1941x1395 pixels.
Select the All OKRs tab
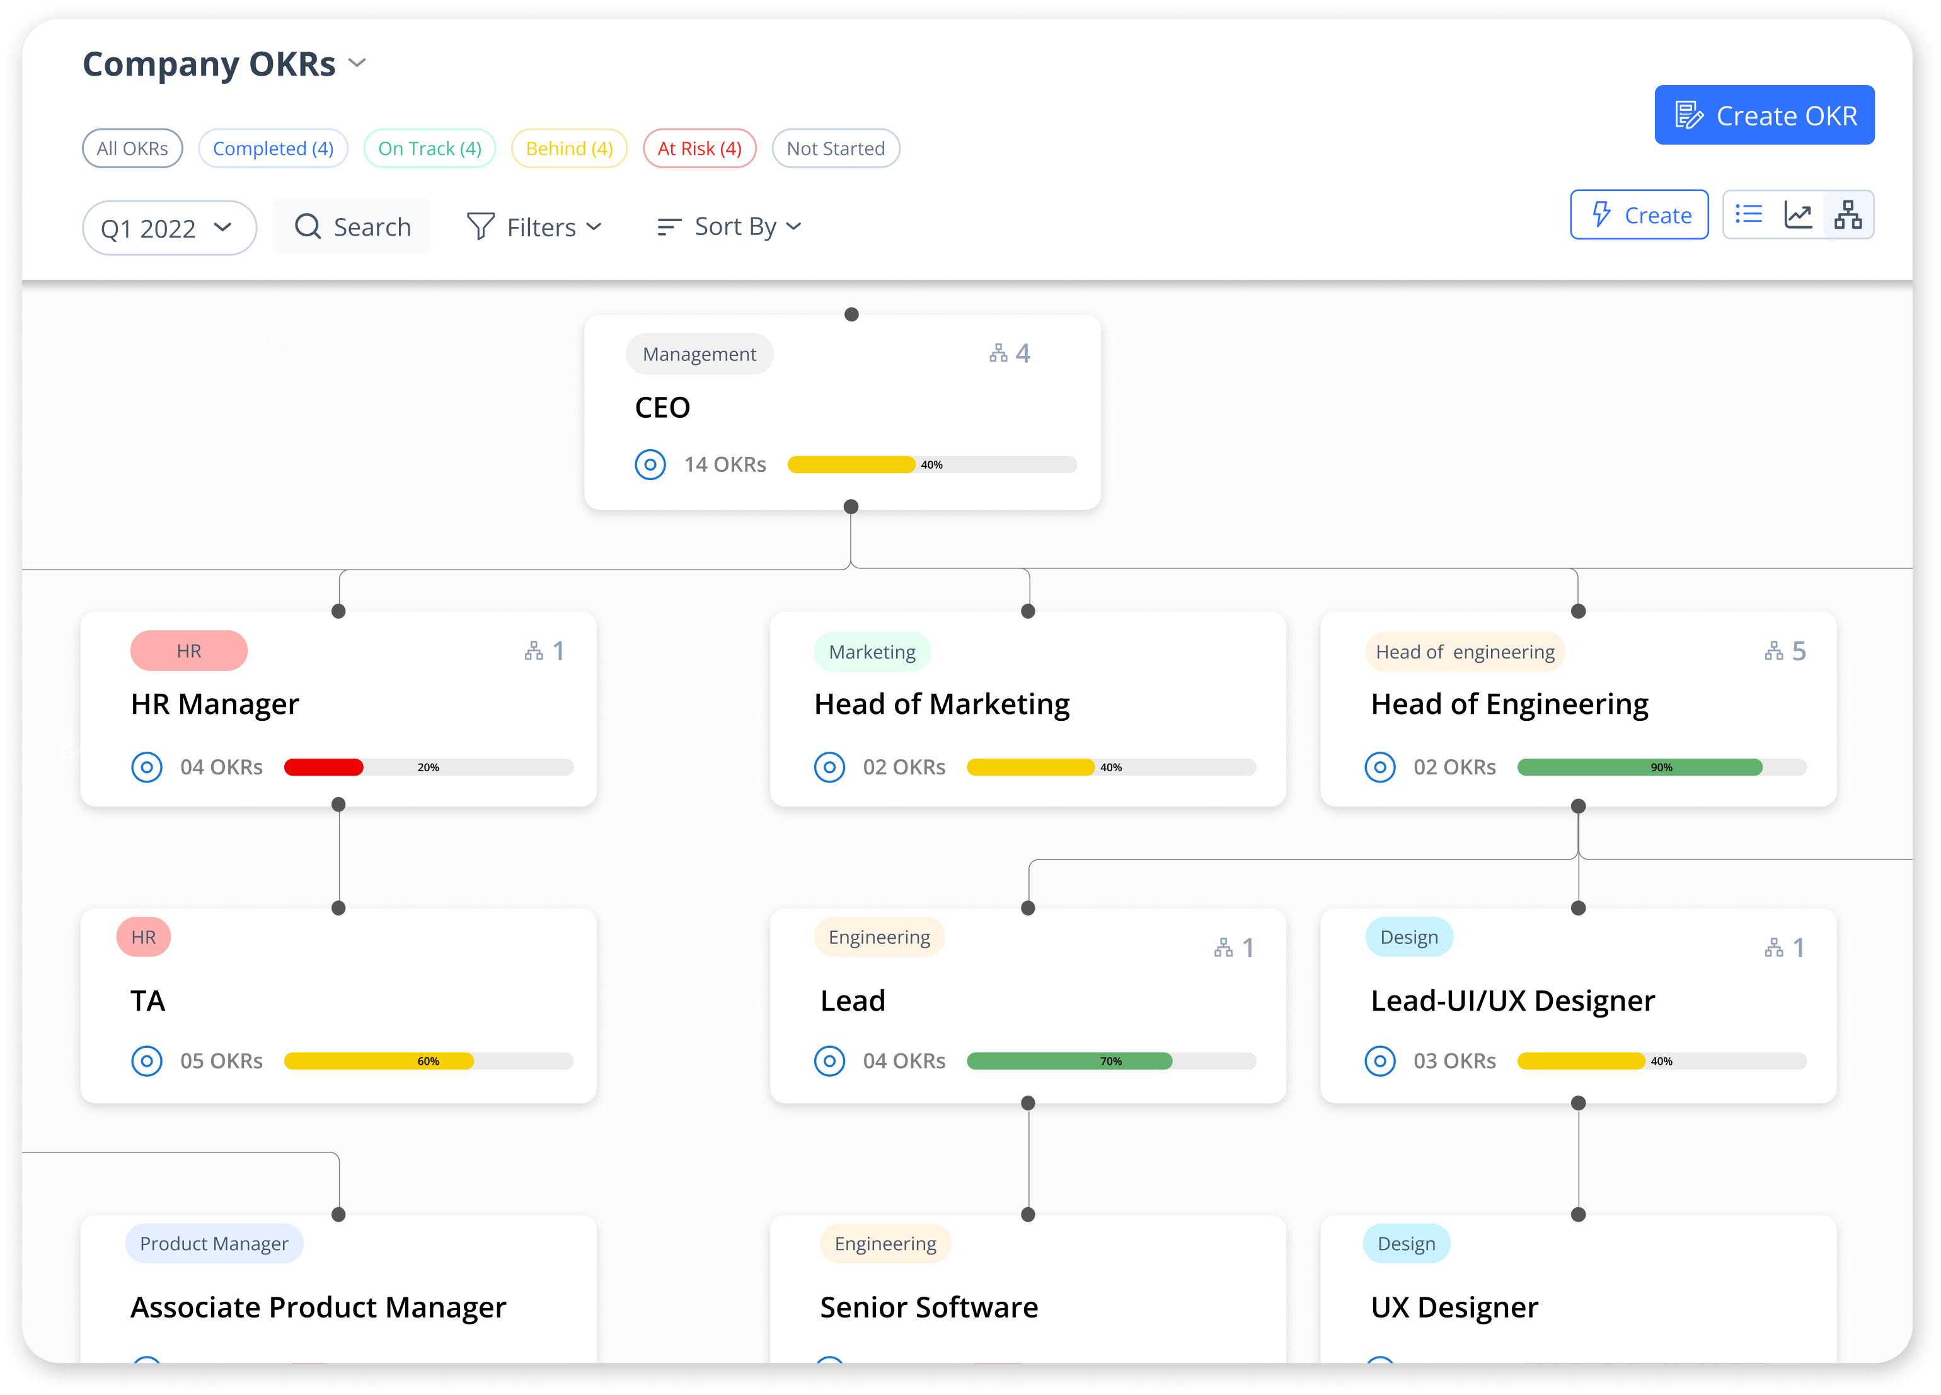132,148
